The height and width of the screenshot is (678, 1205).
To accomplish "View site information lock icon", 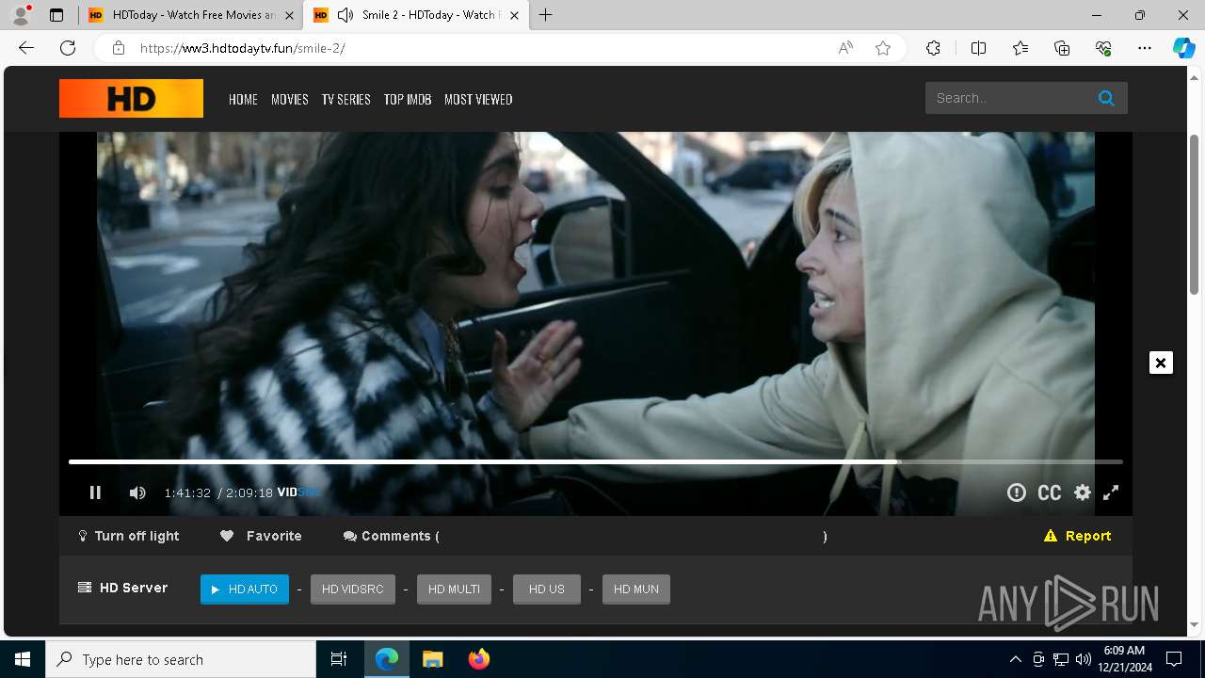I will (119, 48).
